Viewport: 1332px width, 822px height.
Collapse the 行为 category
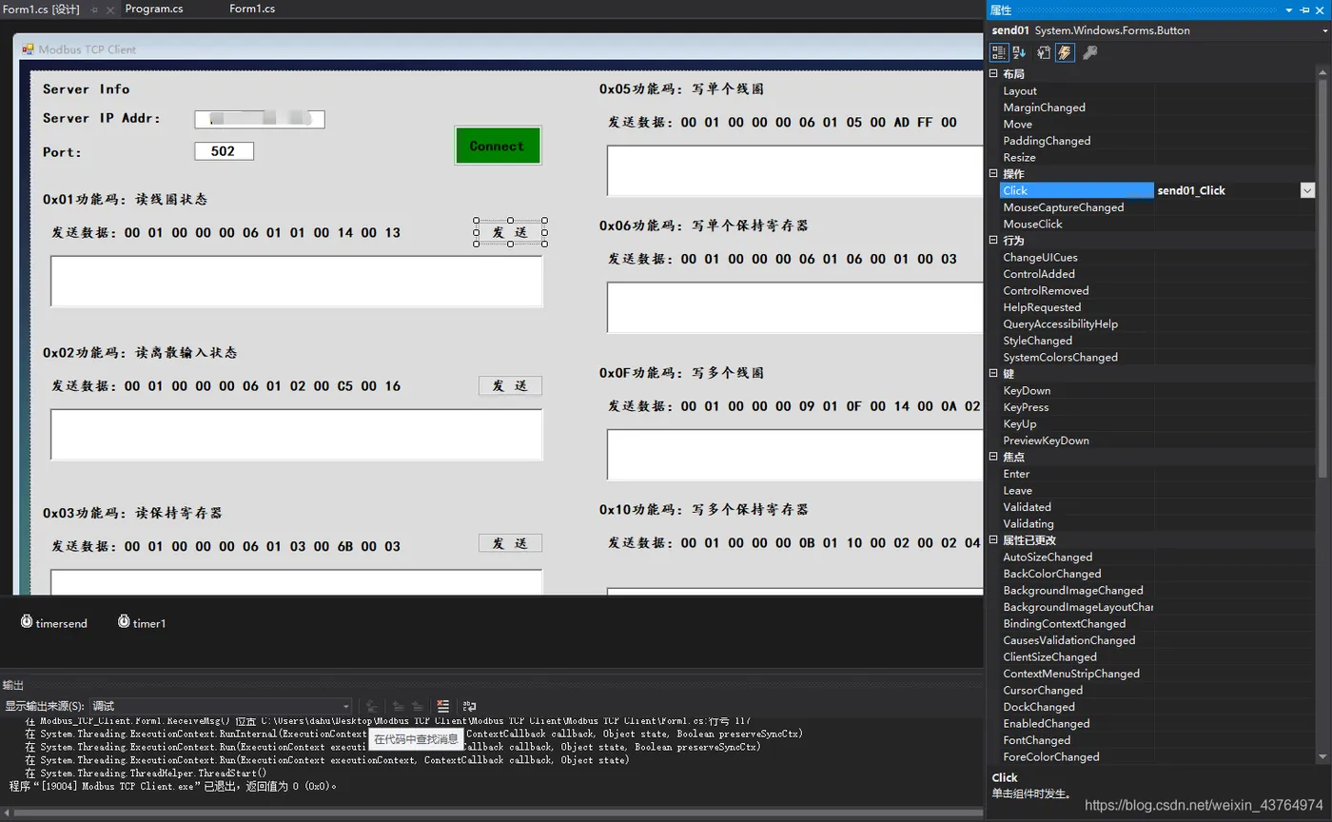993,241
